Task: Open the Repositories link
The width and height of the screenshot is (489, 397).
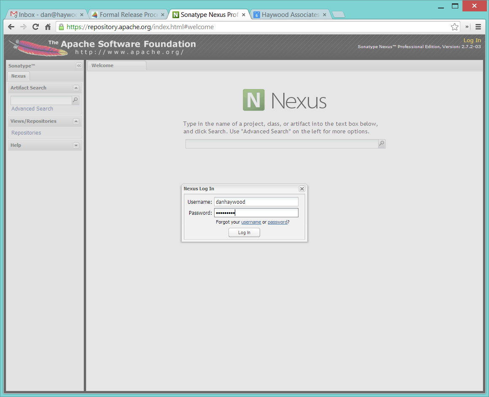Action: pos(26,133)
